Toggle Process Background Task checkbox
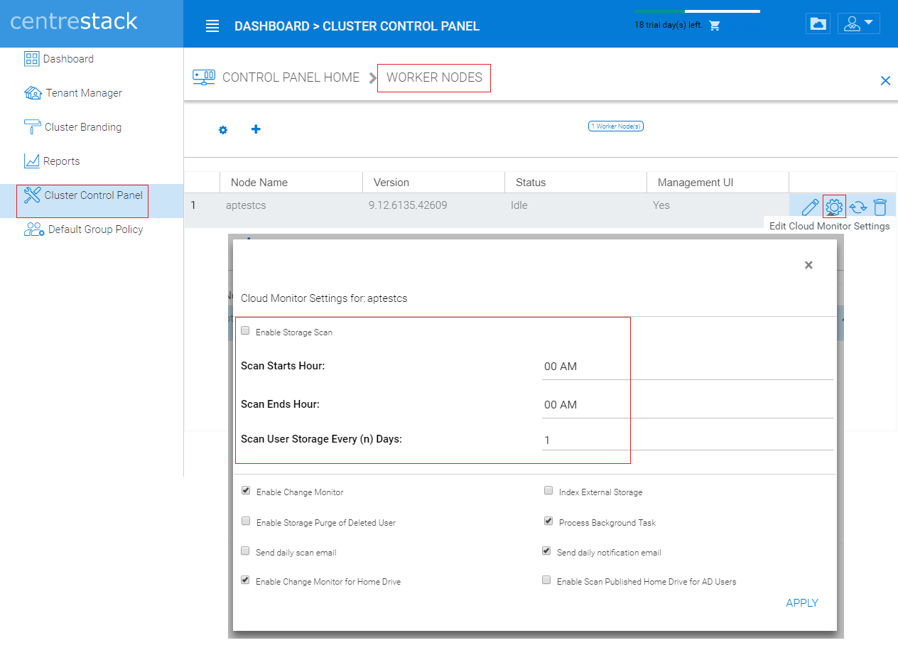Image resolution: width=898 pixels, height=655 pixels. [x=548, y=521]
